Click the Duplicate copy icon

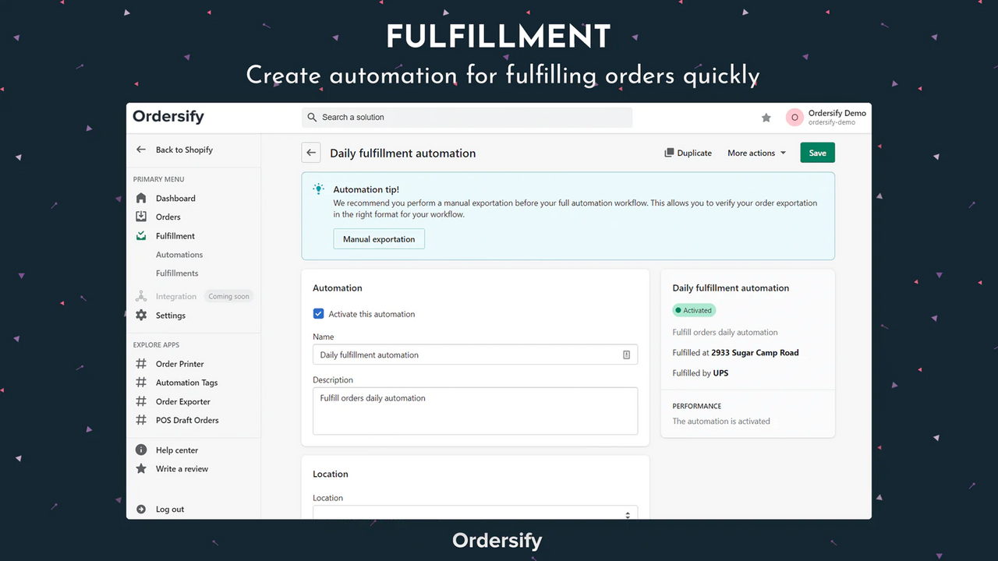tap(669, 153)
